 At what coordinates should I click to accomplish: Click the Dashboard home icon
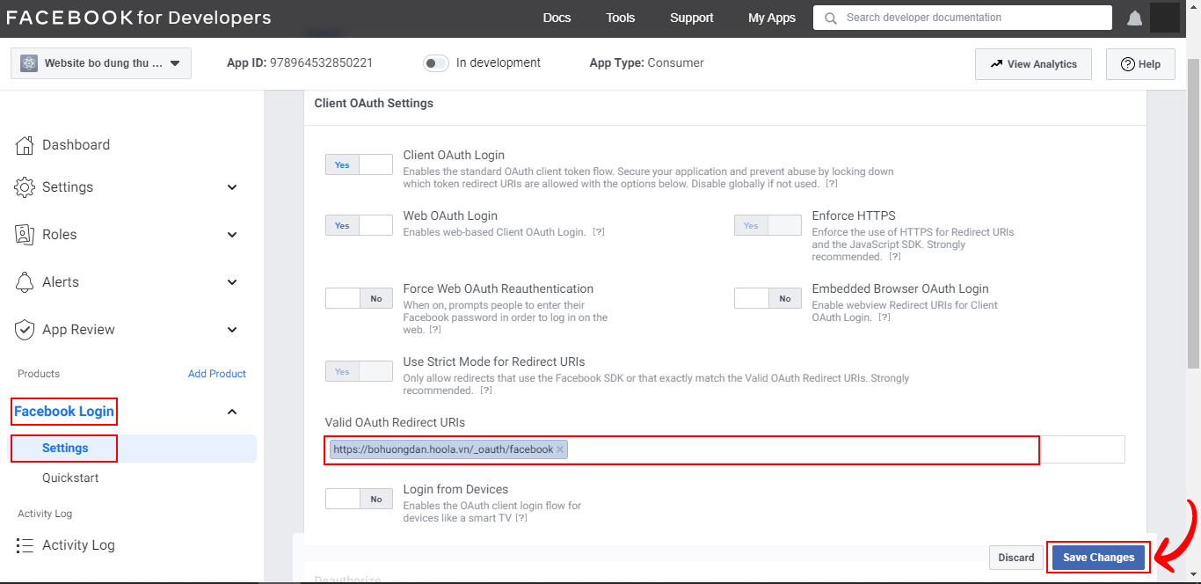pyautogui.click(x=25, y=145)
